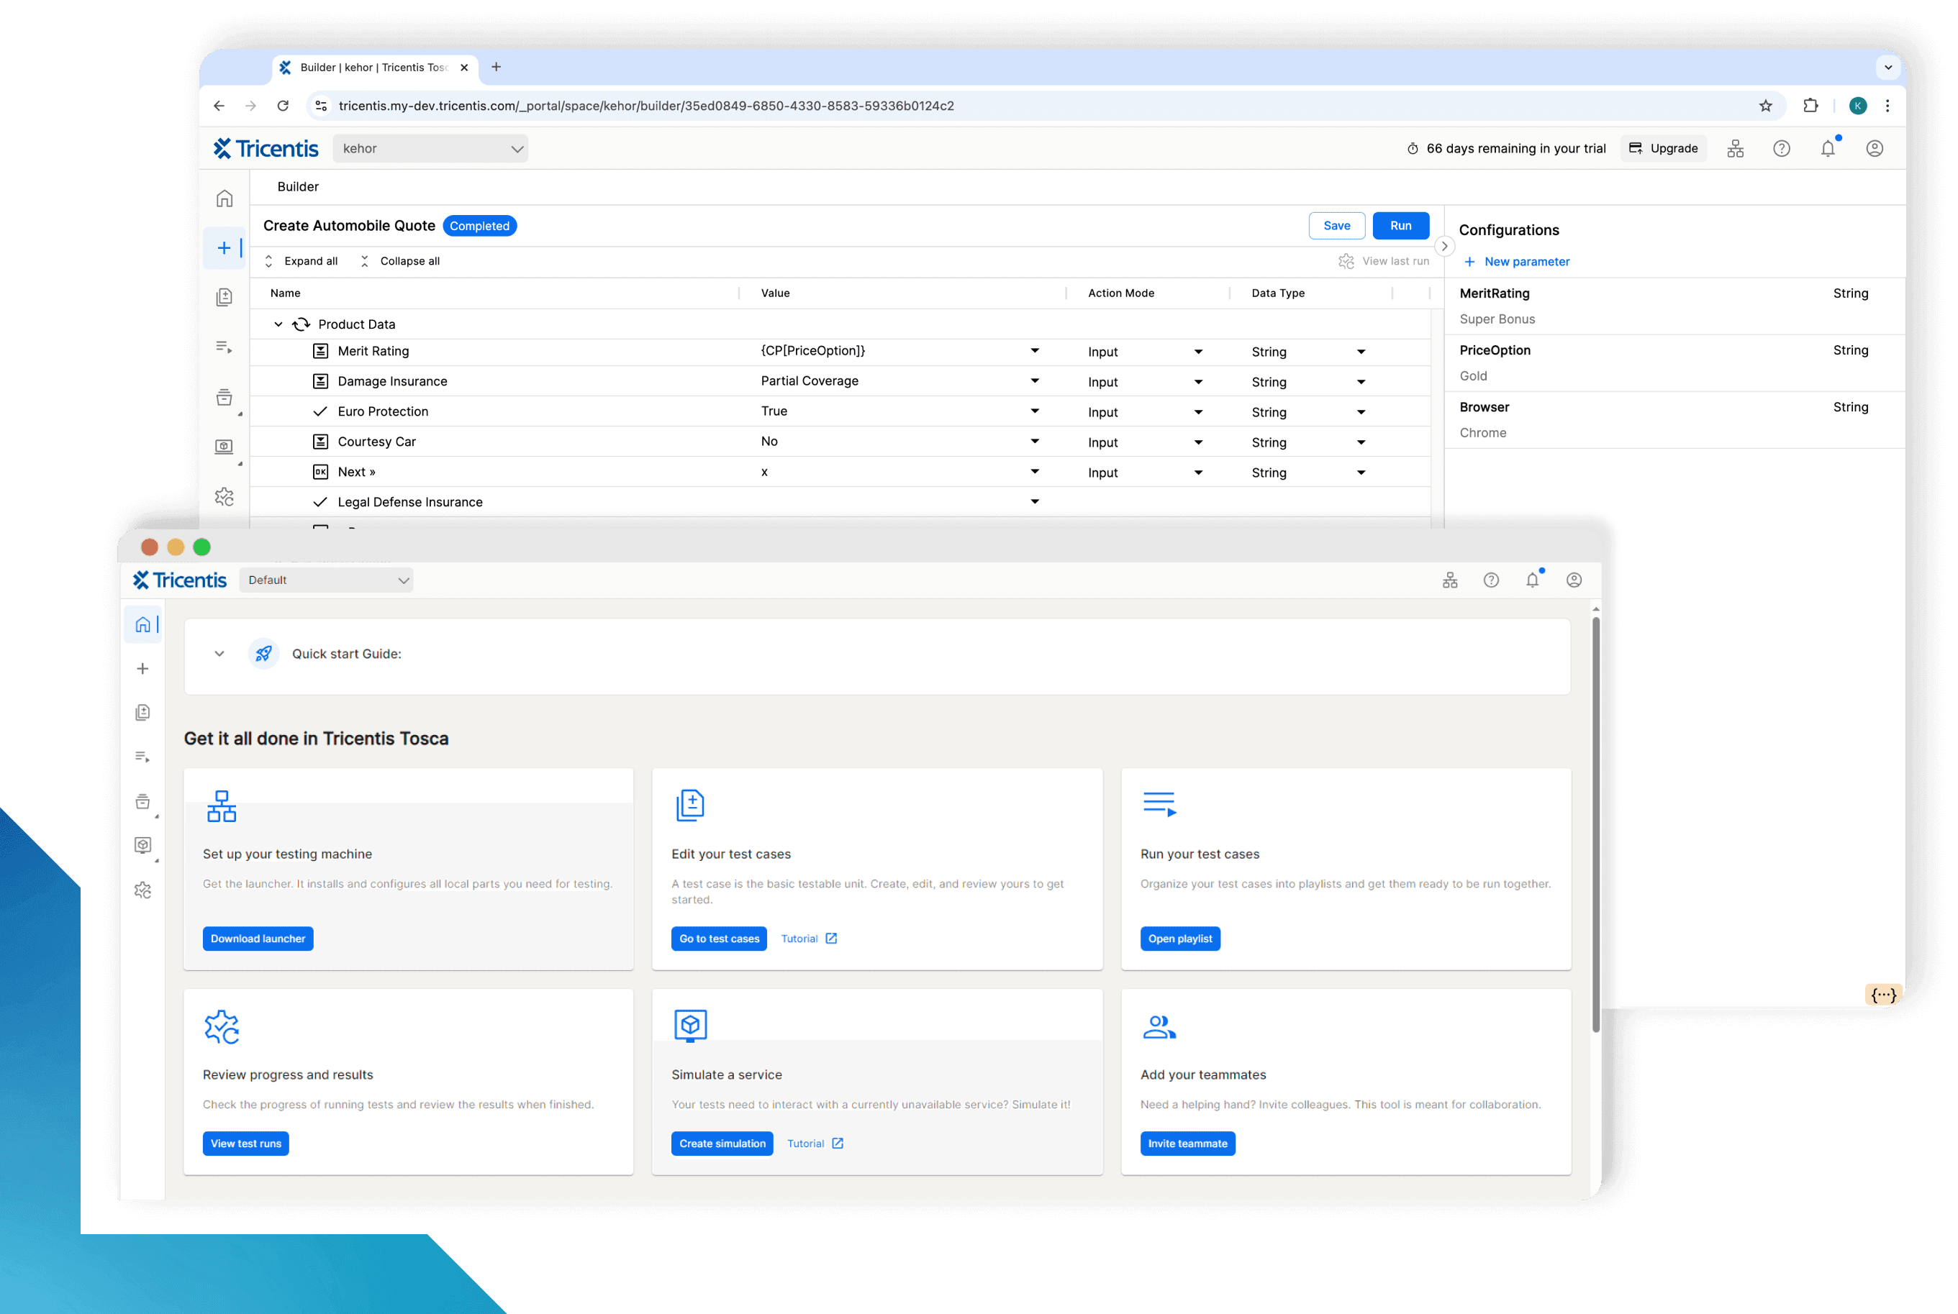Reload the page in Chrome
The width and height of the screenshot is (1958, 1314).
(x=284, y=106)
